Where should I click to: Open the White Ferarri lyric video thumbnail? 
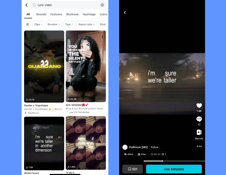[x=44, y=143]
